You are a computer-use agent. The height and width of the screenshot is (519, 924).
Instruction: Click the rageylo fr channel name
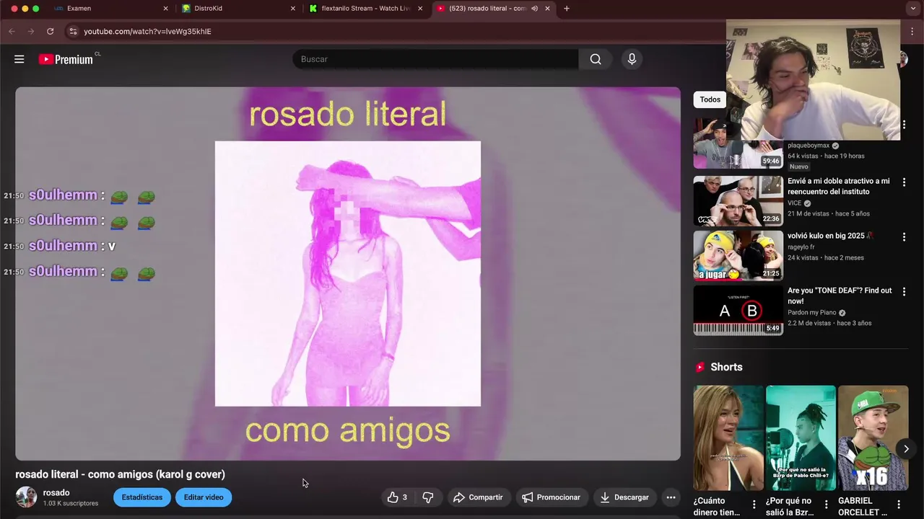tap(801, 247)
